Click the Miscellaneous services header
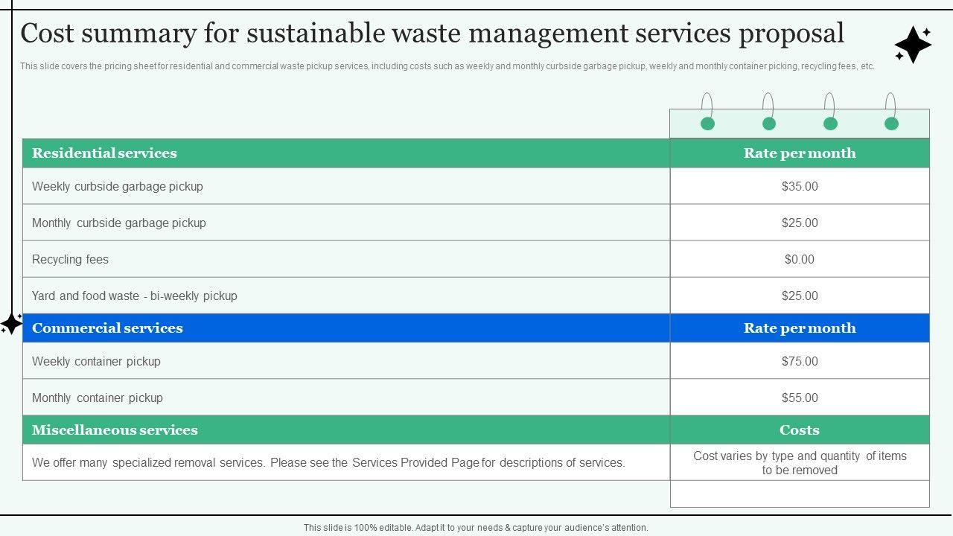The height and width of the screenshot is (536, 953). [x=115, y=430]
